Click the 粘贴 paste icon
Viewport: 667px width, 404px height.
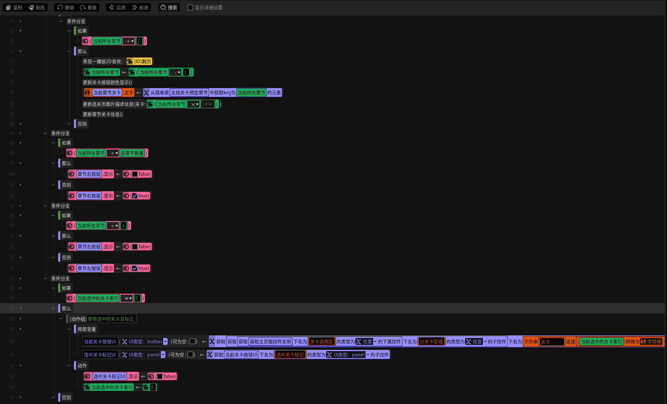click(x=31, y=8)
